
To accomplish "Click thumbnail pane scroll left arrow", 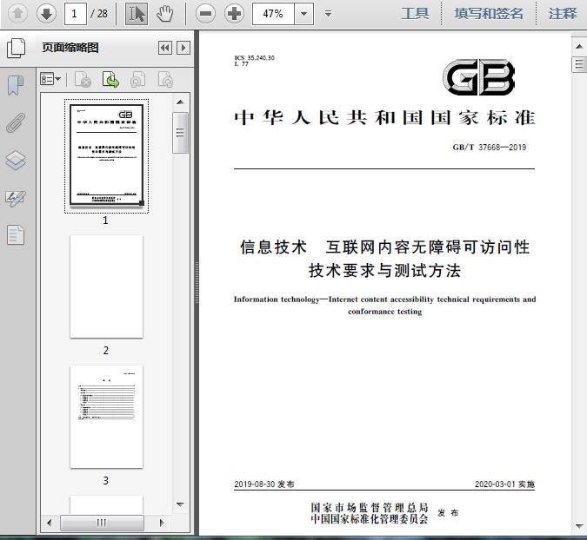I will point(49,523).
